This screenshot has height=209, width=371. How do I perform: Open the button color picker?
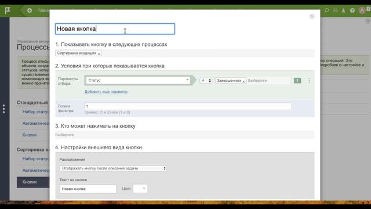[x=140, y=189]
